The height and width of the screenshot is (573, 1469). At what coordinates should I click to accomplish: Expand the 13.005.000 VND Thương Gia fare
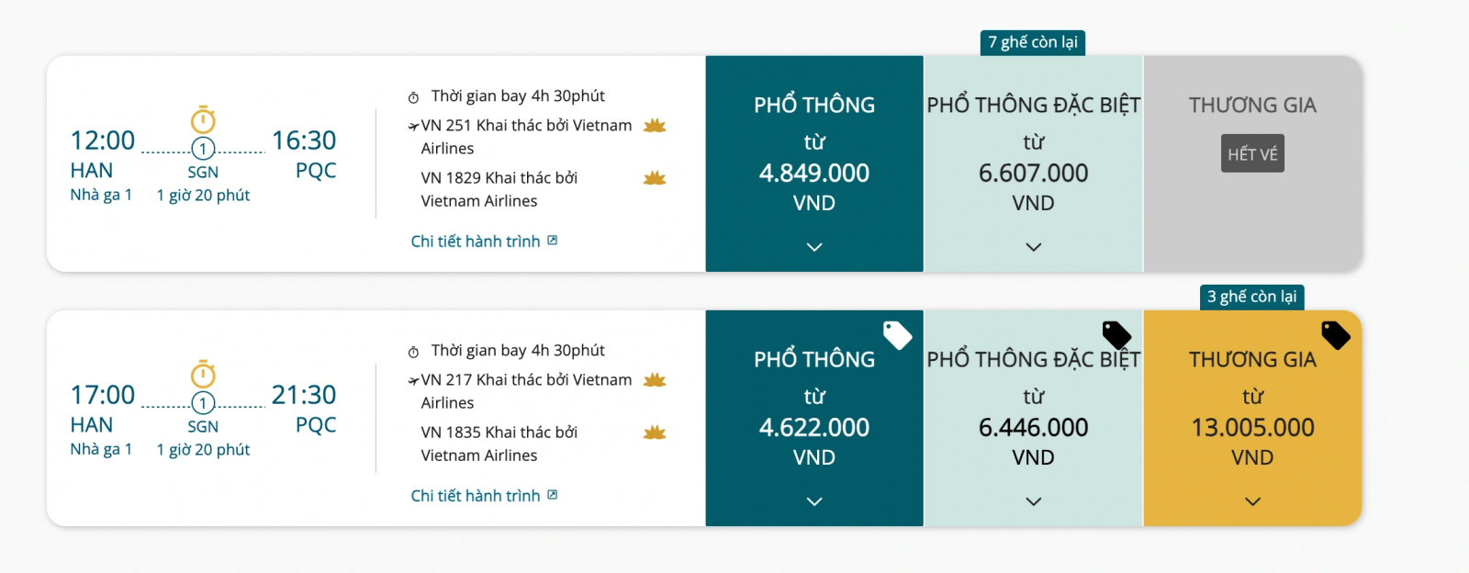coord(1253,501)
